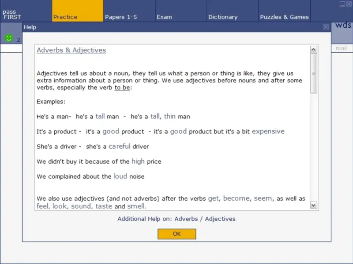Open additional help on Adverbs
The image size is (353, 264).
click(x=186, y=219)
